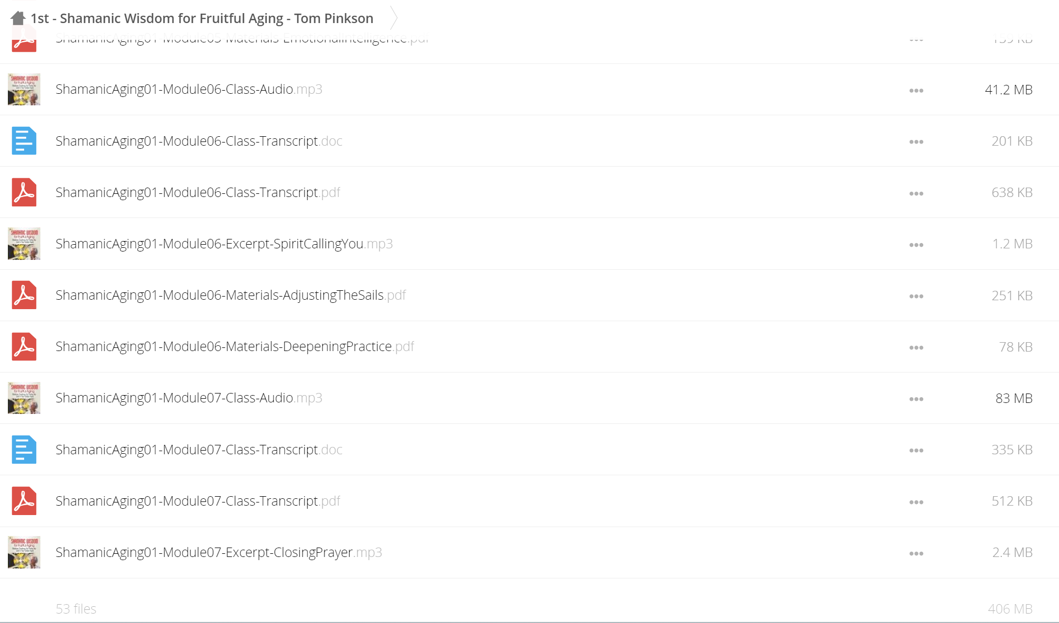Screen dimensions: 1059x623
Task: Open the breadcrumb folder title link
Action: (202, 18)
